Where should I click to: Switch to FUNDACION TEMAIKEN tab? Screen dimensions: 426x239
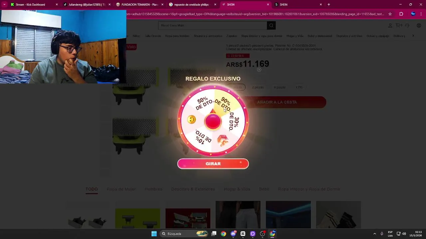coord(139,5)
